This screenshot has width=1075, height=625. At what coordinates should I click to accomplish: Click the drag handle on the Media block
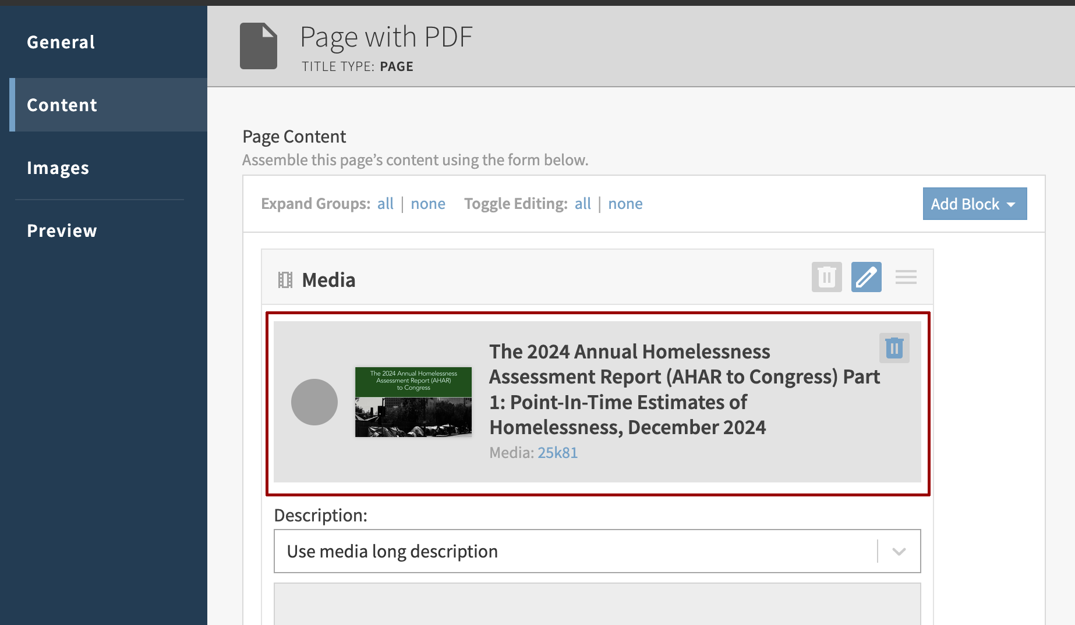coord(906,277)
